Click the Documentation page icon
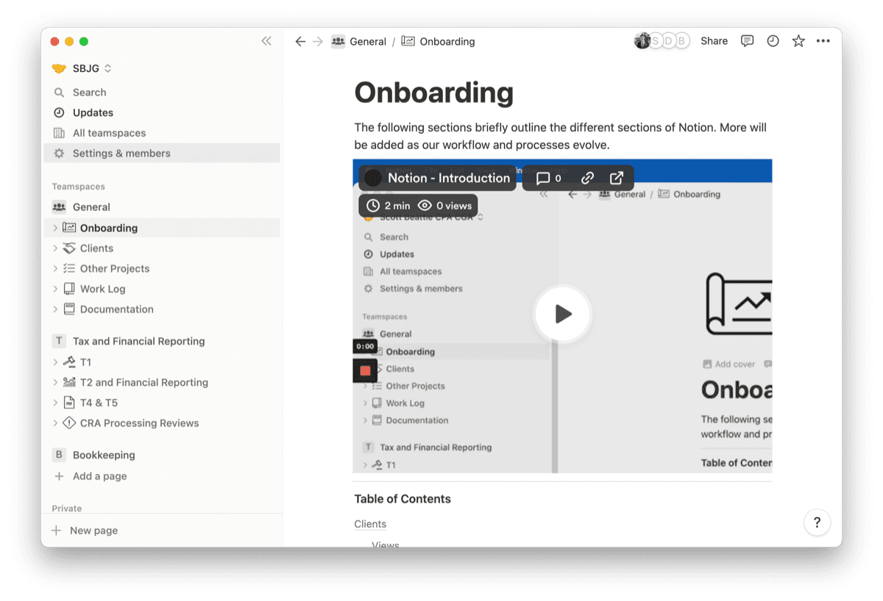The image size is (883, 601). pos(69,309)
